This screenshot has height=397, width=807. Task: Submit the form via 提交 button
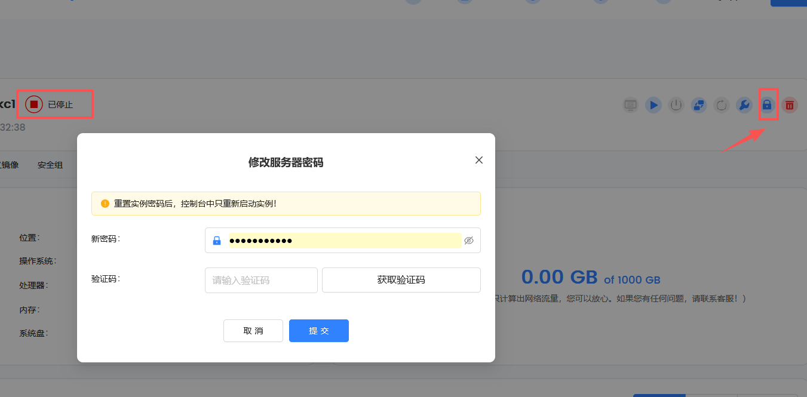318,331
